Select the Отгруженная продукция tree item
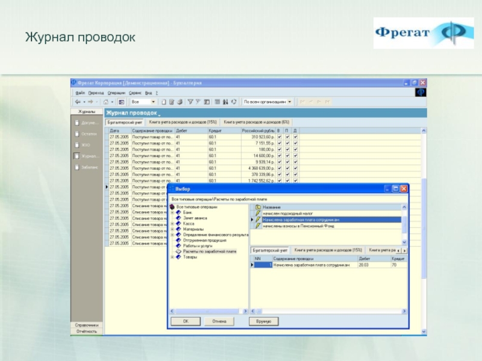 pos(205,240)
